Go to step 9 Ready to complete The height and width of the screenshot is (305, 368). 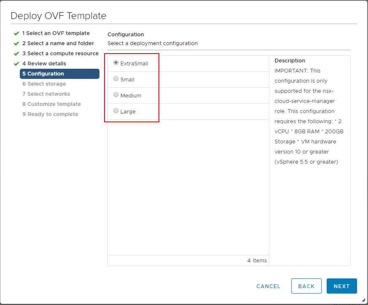pos(43,114)
